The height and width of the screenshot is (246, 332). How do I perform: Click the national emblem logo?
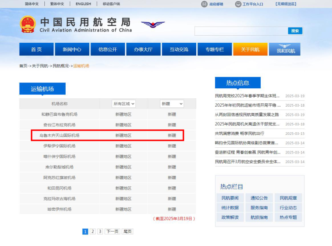point(28,24)
